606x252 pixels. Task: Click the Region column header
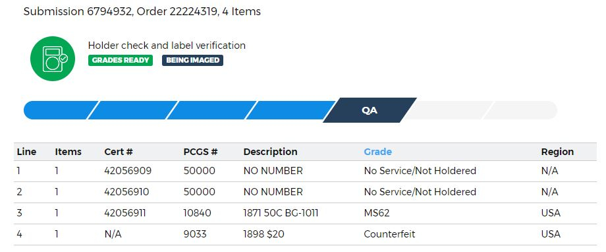(x=557, y=152)
